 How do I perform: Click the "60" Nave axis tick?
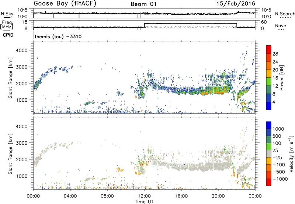[264, 22]
